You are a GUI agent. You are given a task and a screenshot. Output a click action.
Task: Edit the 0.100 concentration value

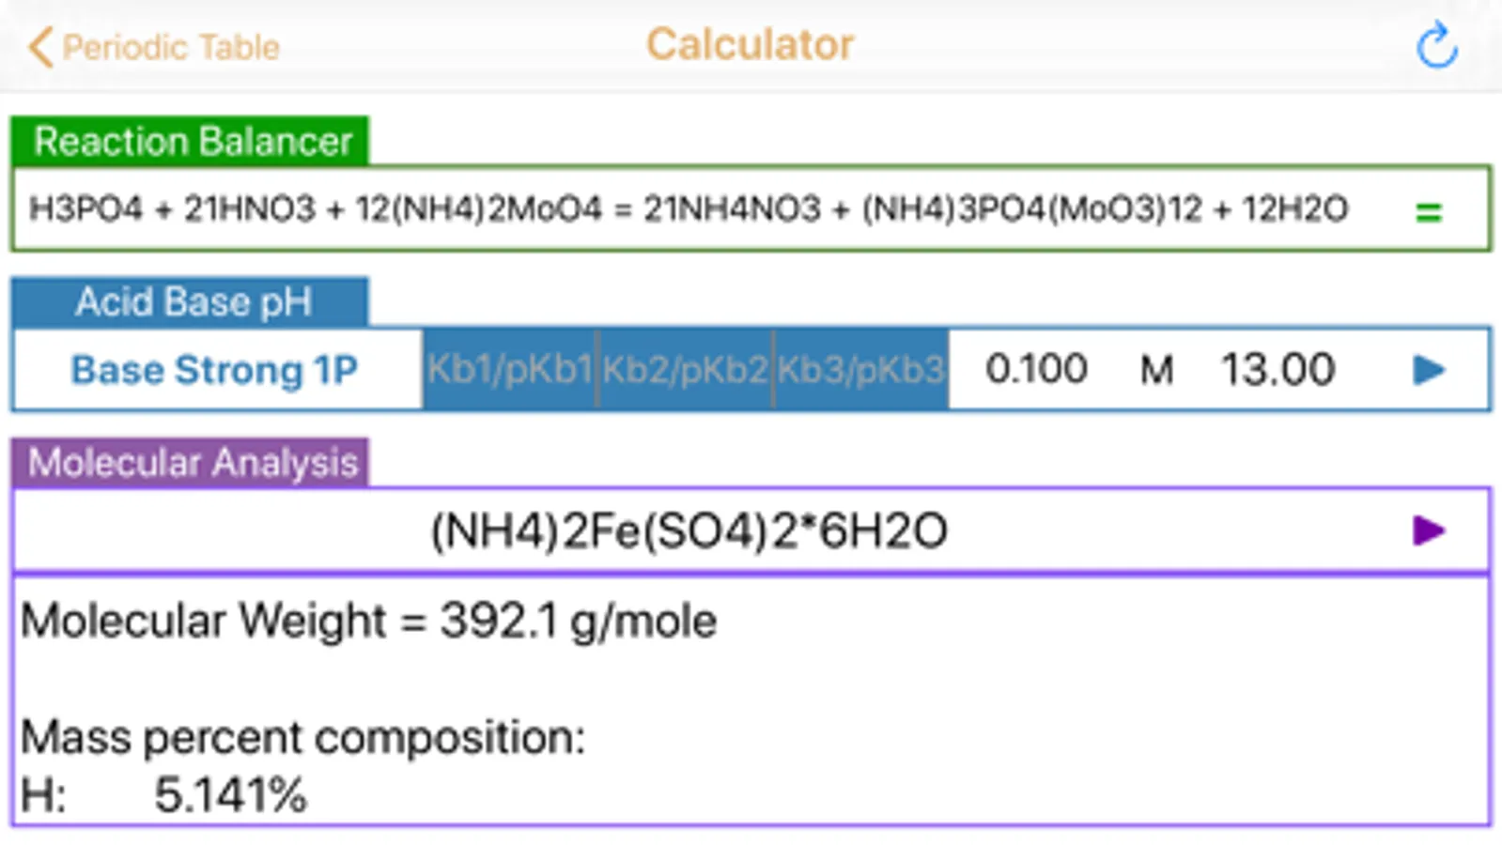[x=1036, y=370]
